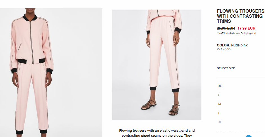This screenshot has height=137, width=265.
Task: Select size S
Action: (x=219, y=95)
